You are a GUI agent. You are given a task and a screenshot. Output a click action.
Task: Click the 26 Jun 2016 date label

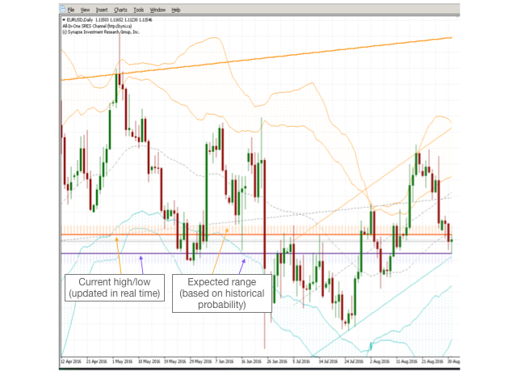[277, 361]
